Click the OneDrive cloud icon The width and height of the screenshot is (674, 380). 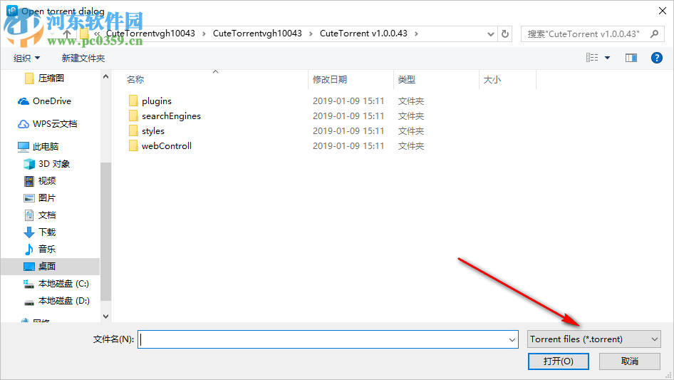pyautogui.click(x=24, y=101)
